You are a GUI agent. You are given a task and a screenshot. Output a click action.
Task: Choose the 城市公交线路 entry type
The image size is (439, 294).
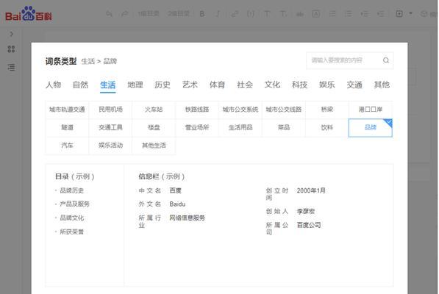coord(284,110)
